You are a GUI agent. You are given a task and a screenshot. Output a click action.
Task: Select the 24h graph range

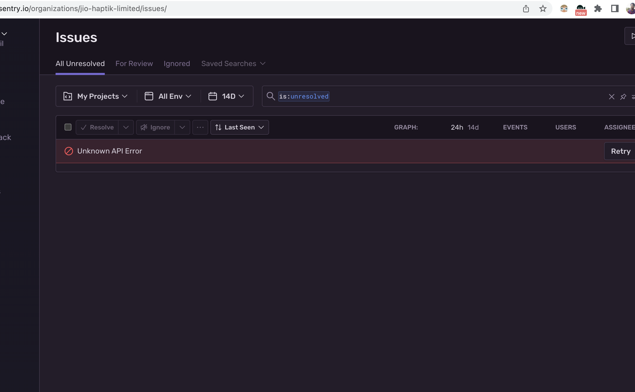coord(457,127)
